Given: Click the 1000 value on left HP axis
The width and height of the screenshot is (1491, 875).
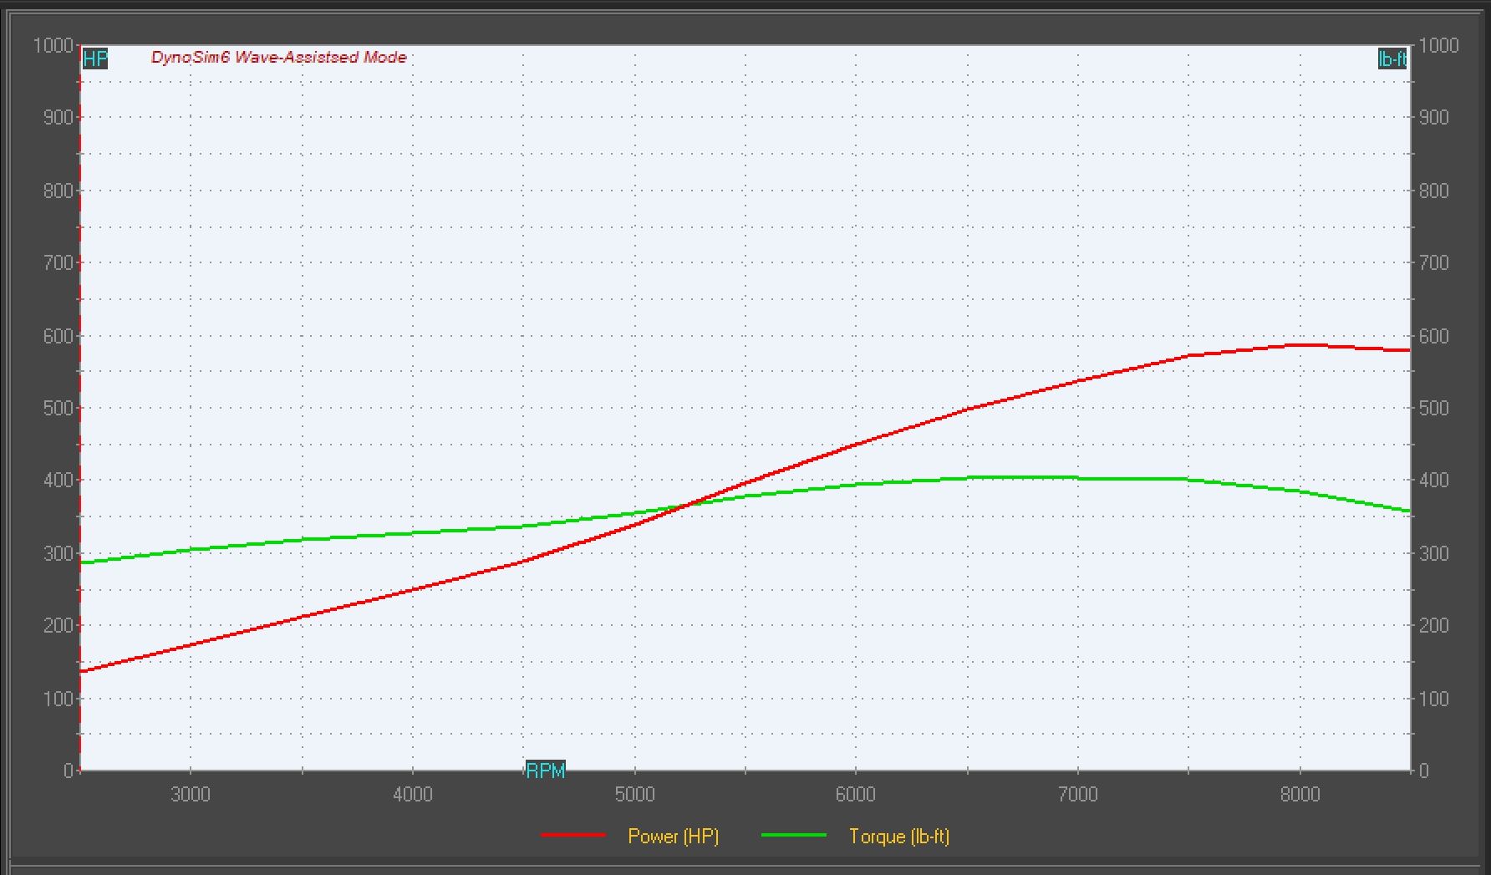Looking at the screenshot, I should click(x=53, y=45).
